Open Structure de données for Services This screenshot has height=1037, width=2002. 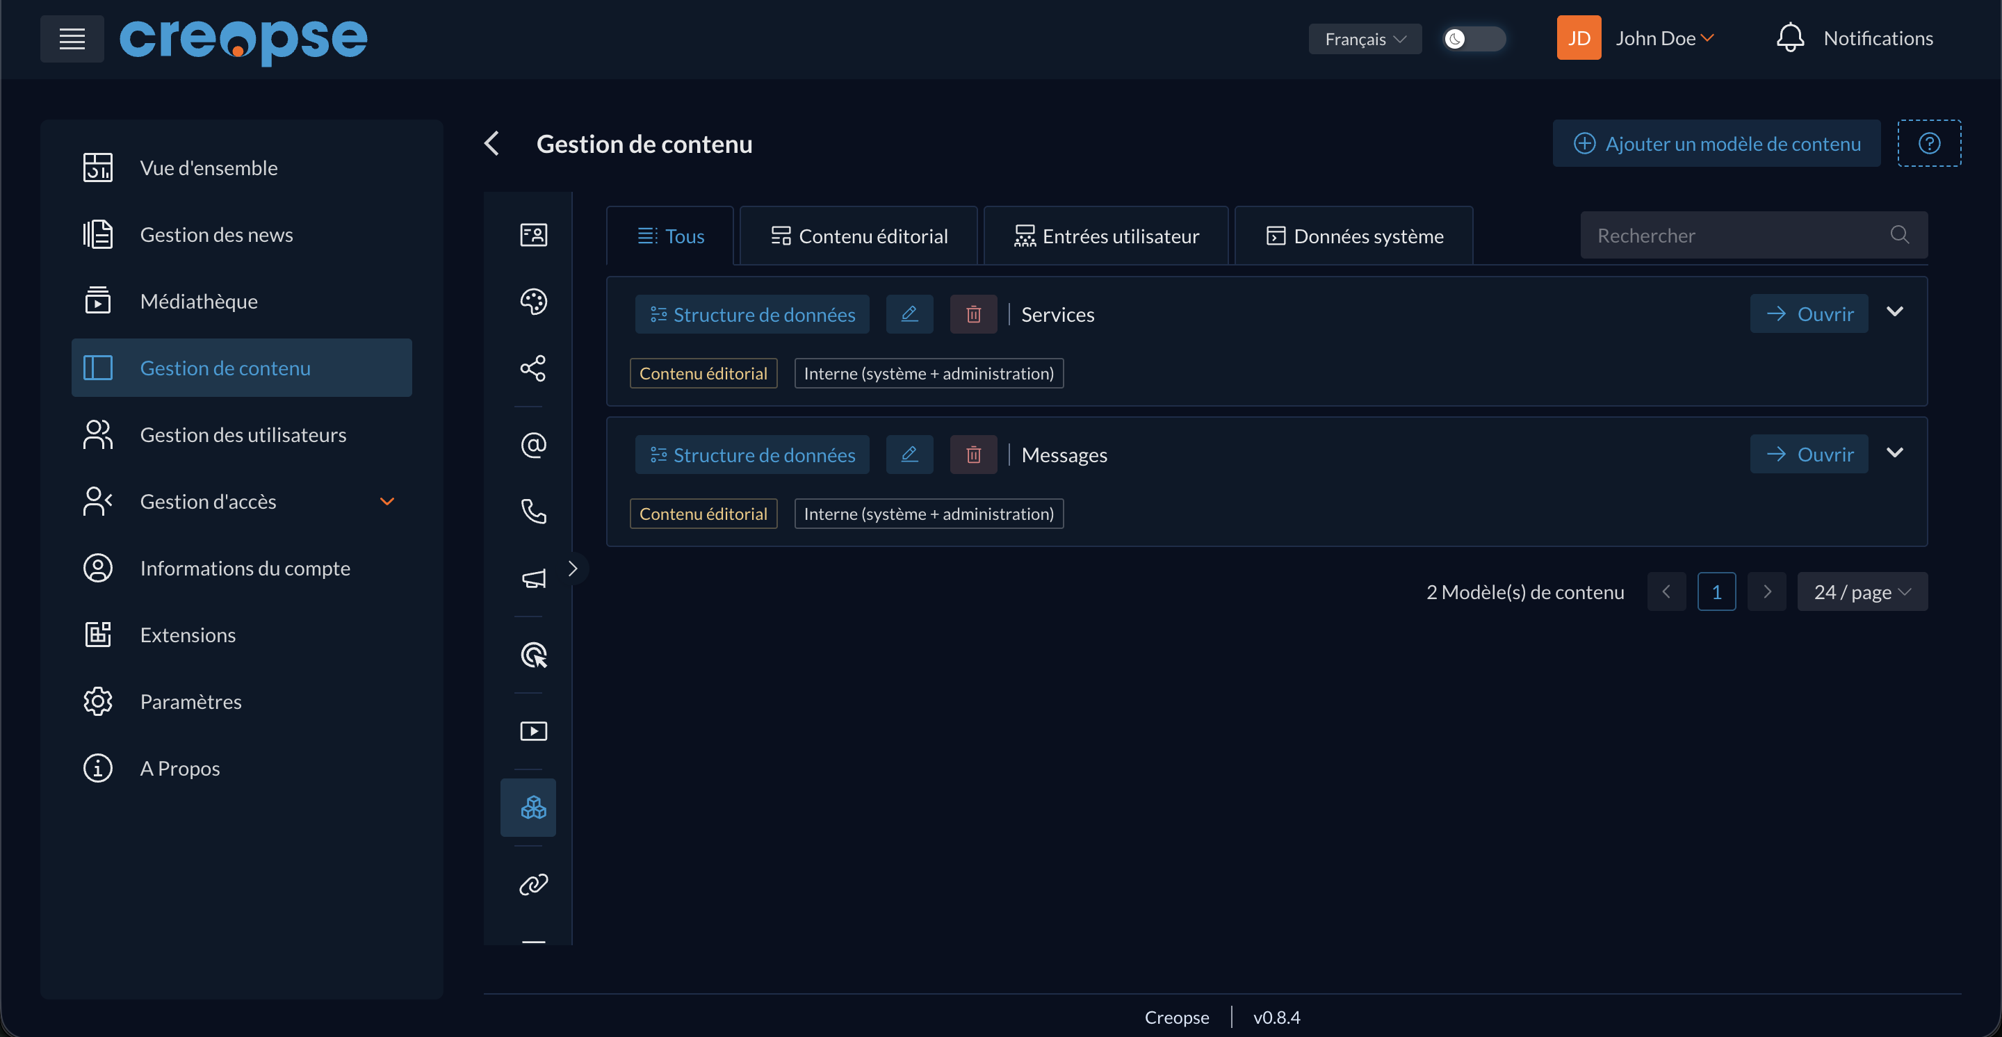coord(752,315)
